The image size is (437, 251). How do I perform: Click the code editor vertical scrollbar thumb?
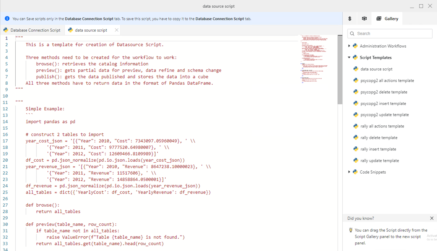click(x=340, y=69)
